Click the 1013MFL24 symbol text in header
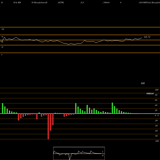 (145, 3)
